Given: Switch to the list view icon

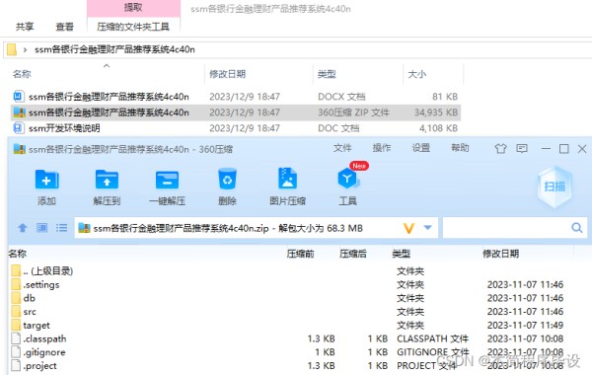Looking at the screenshot, I should click(61, 228).
